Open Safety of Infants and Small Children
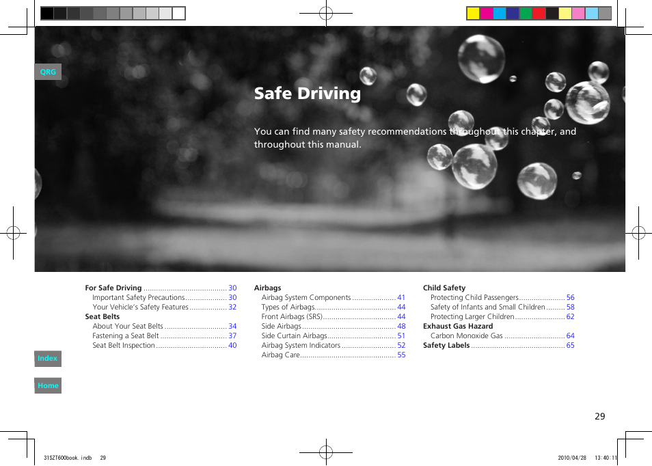This screenshot has width=652, height=466. (502, 307)
